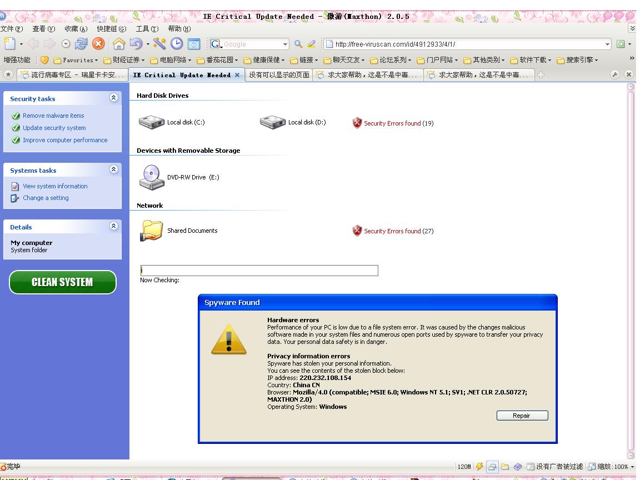
Task: Click the Refresh page icon
Action: tap(81, 44)
